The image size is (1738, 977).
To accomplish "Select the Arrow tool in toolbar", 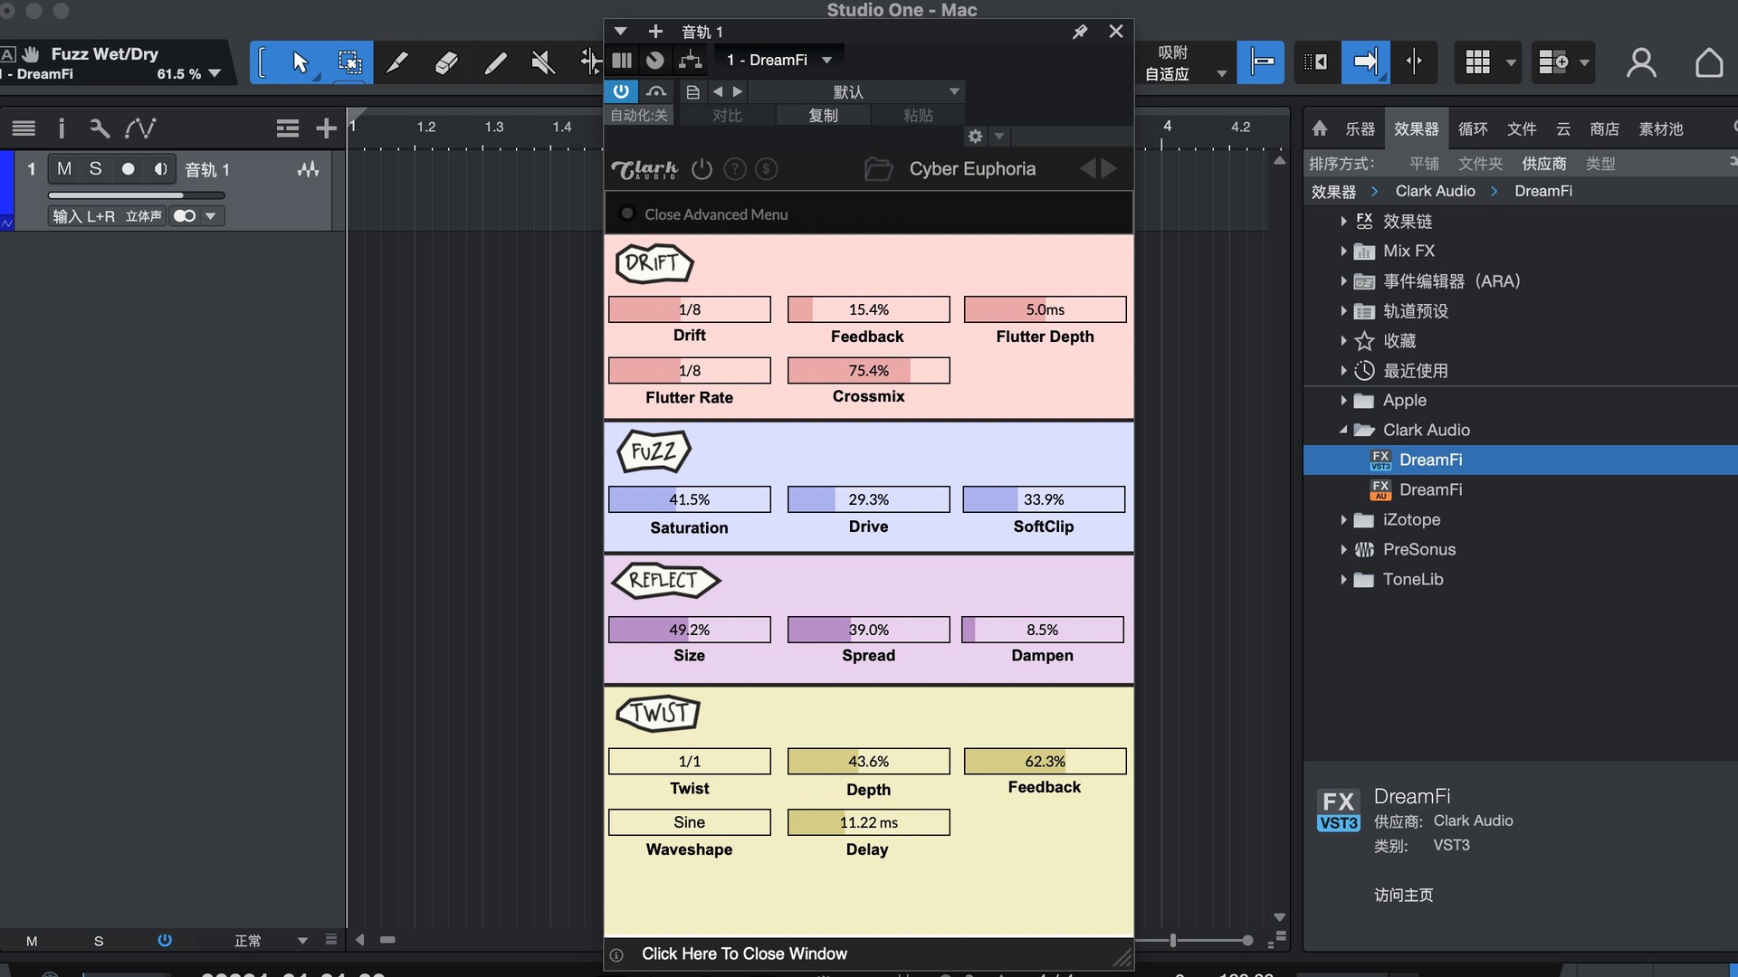I will (x=301, y=62).
